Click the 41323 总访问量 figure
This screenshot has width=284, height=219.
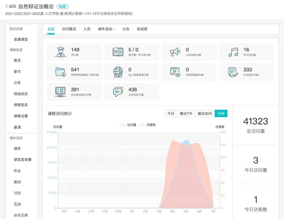click(x=256, y=121)
